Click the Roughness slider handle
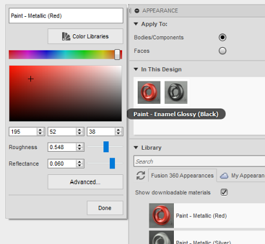The image size is (265, 244). [106, 147]
